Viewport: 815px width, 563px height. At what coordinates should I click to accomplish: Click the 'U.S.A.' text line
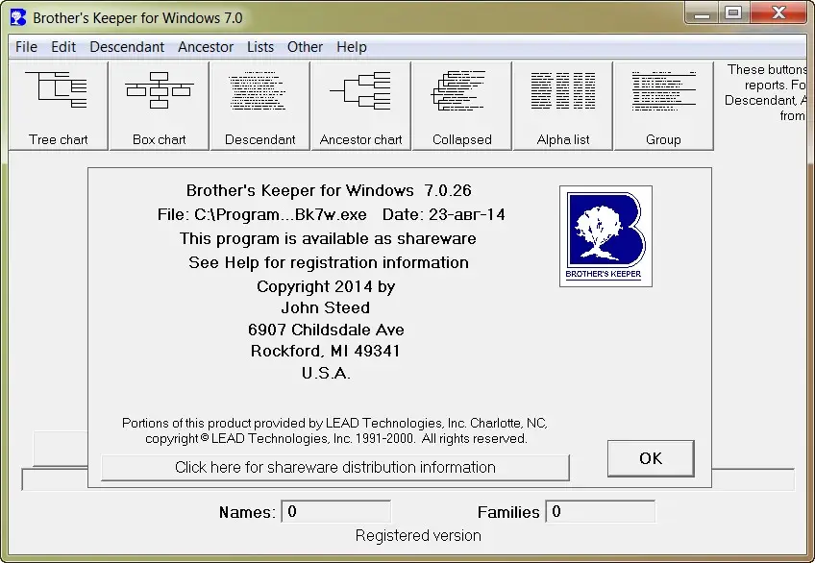(x=326, y=373)
